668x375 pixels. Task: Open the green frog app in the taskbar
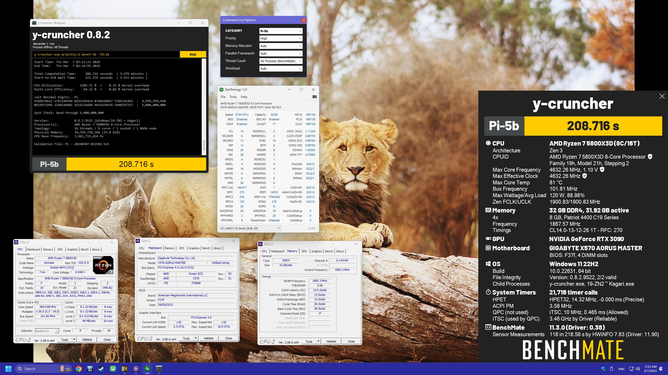(x=113, y=369)
